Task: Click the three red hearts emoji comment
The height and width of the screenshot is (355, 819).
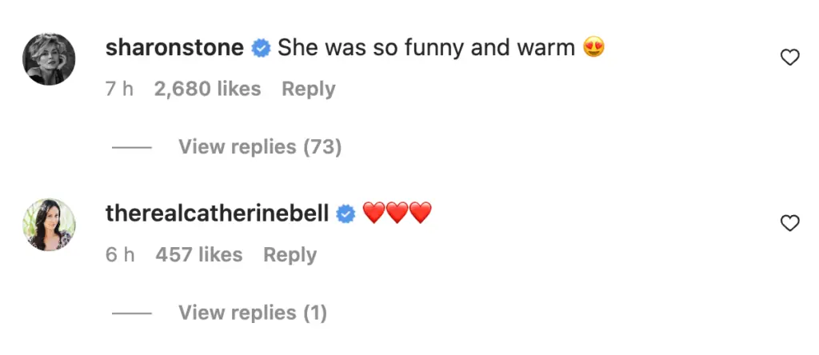Action: tap(398, 213)
